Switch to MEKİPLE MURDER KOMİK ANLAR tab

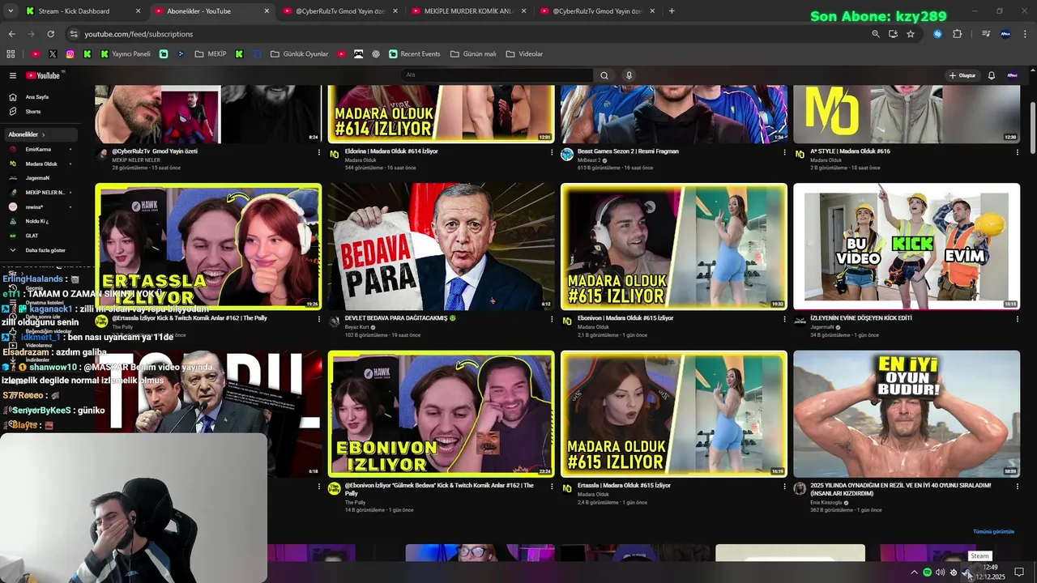click(x=470, y=11)
